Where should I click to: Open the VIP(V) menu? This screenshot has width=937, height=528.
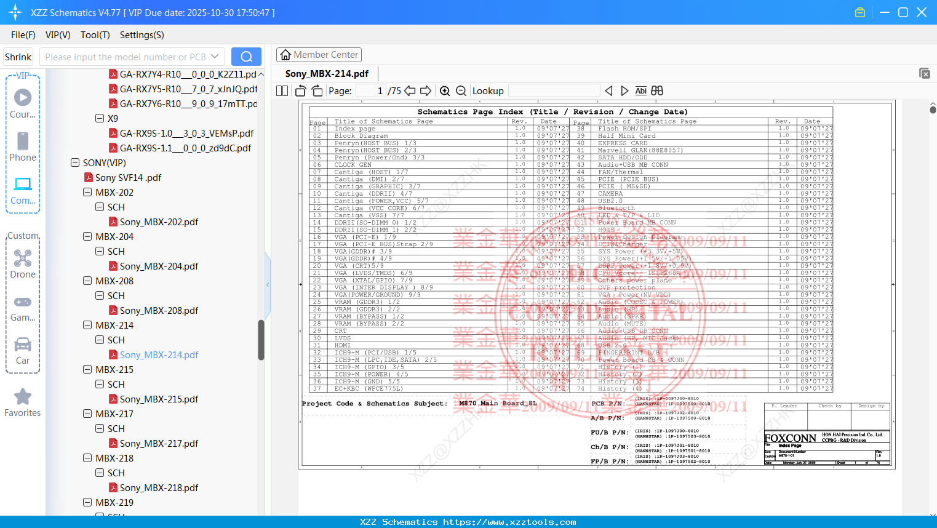pyautogui.click(x=58, y=35)
